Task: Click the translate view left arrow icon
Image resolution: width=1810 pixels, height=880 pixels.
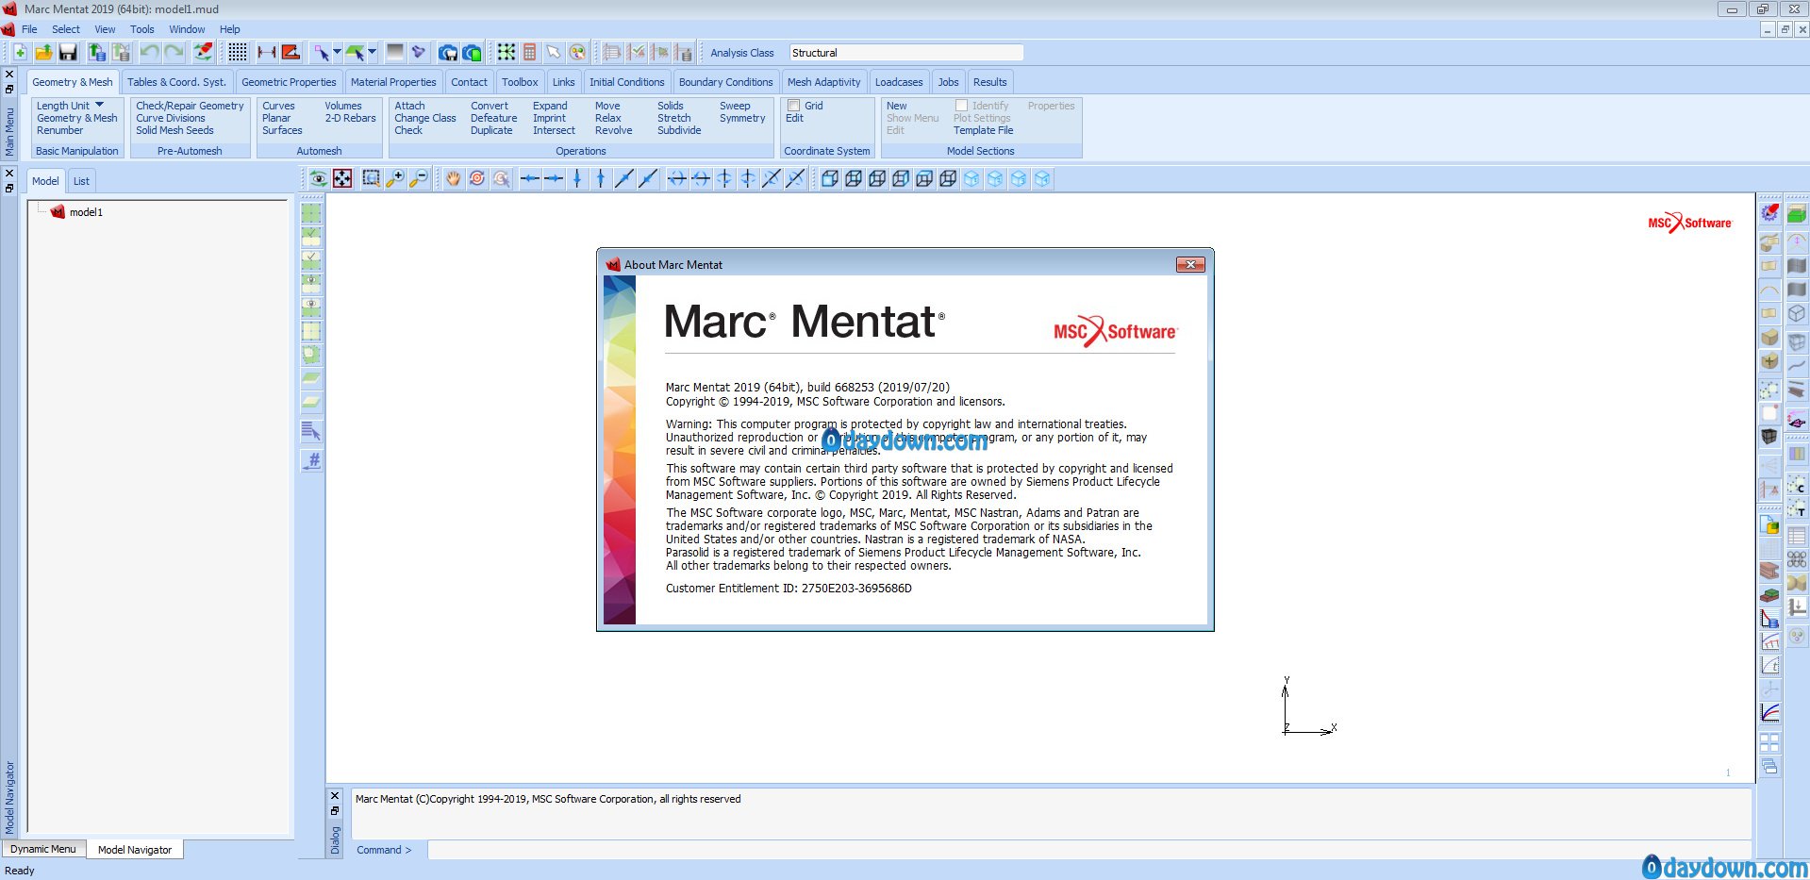Action: [x=530, y=178]
